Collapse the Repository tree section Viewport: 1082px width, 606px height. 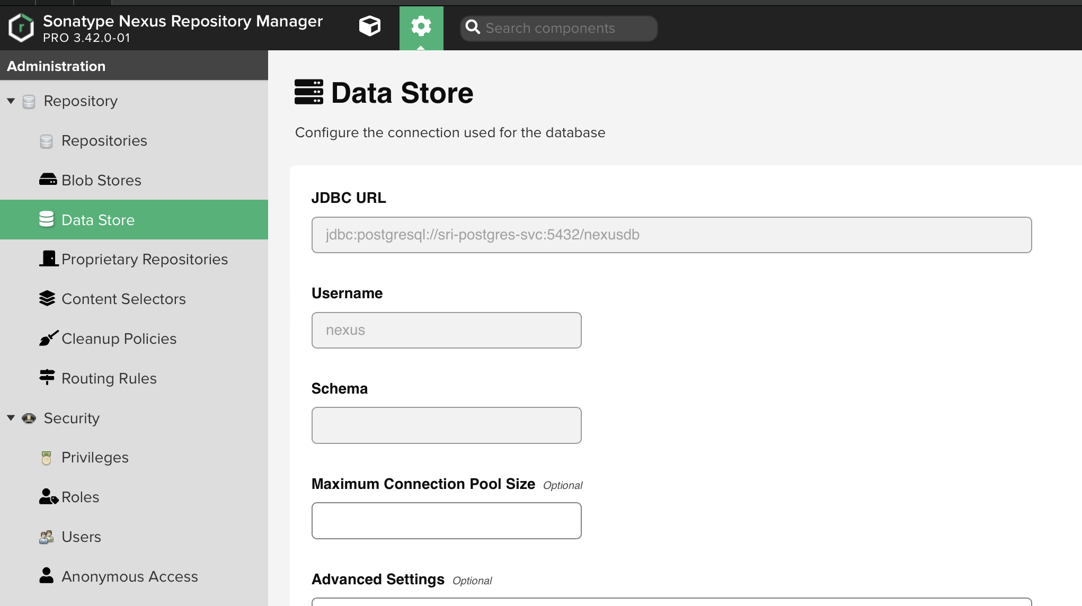pyautogui.click(x=11, y=101)
